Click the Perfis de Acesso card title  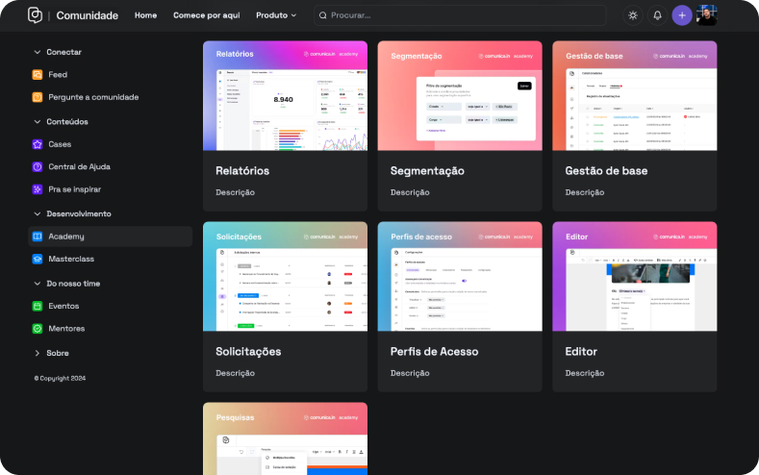click(434, 352)
